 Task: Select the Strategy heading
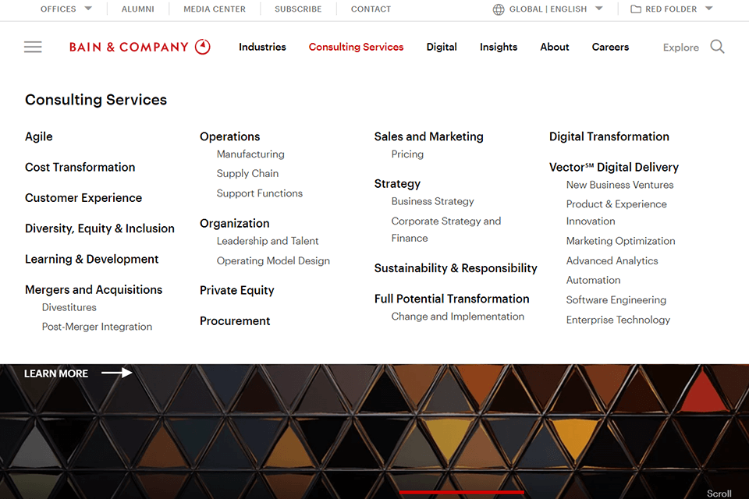[x=397, y=184]
